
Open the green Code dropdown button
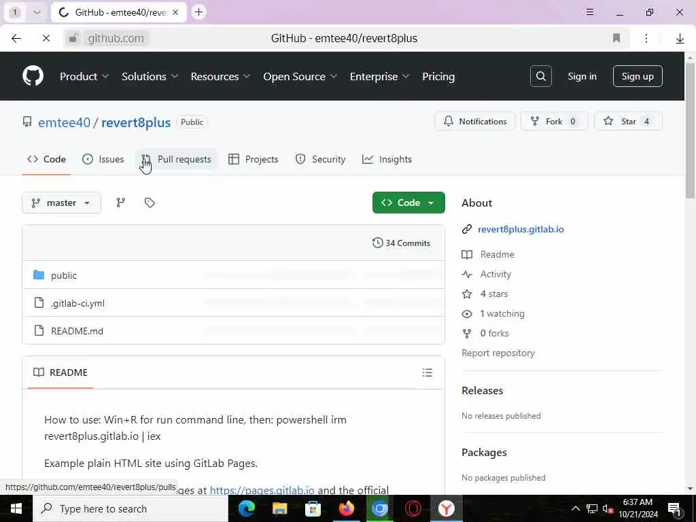(x=408, y=203)
